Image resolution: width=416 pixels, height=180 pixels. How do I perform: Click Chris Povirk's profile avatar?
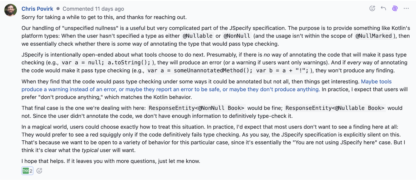coord(11,10)
